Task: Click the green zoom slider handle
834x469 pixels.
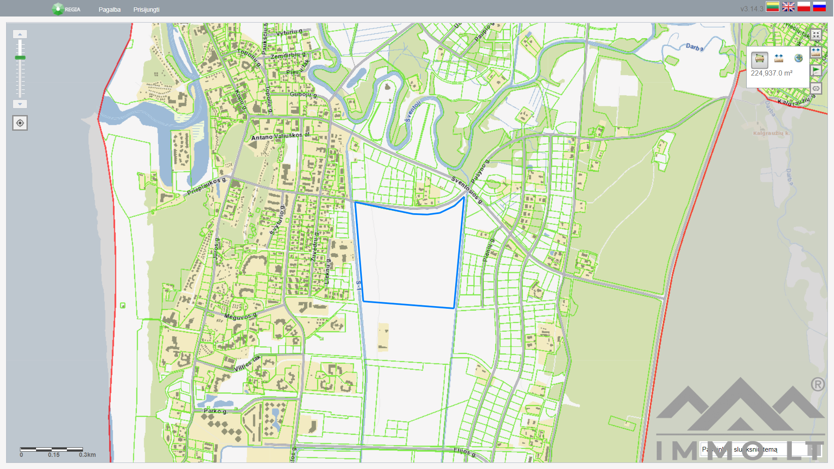Action: [20, 57]
